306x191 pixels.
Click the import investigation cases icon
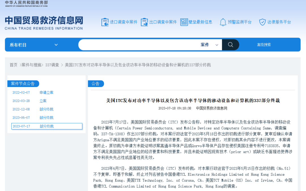[x=105, y=22]
